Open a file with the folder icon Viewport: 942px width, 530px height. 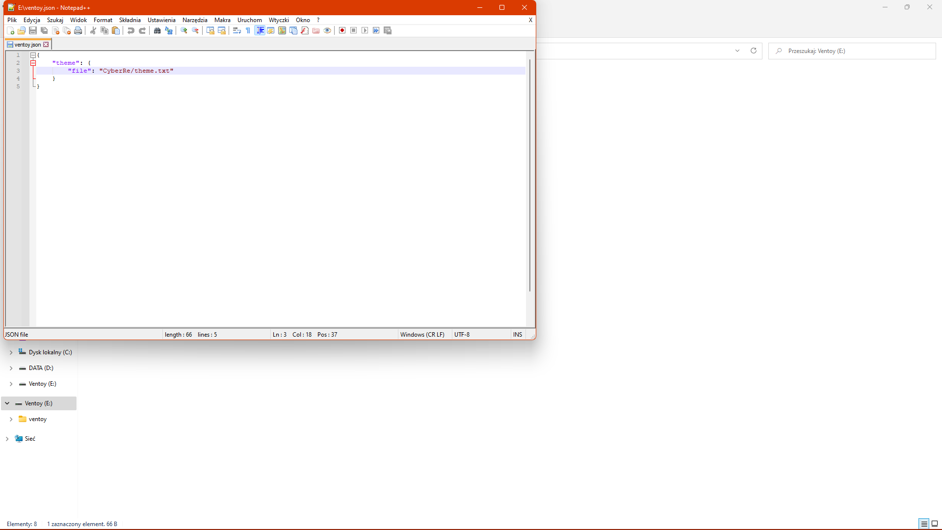coord(22,30)
